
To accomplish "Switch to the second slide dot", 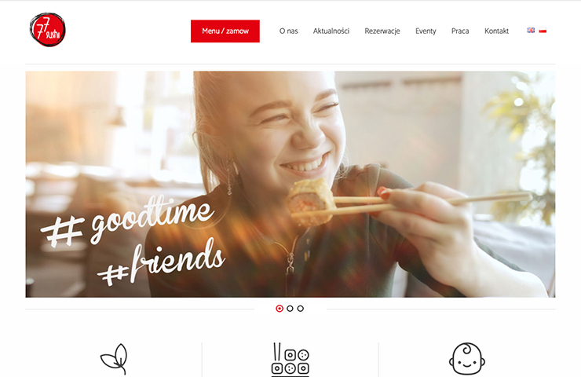I will tap(290, 309).
